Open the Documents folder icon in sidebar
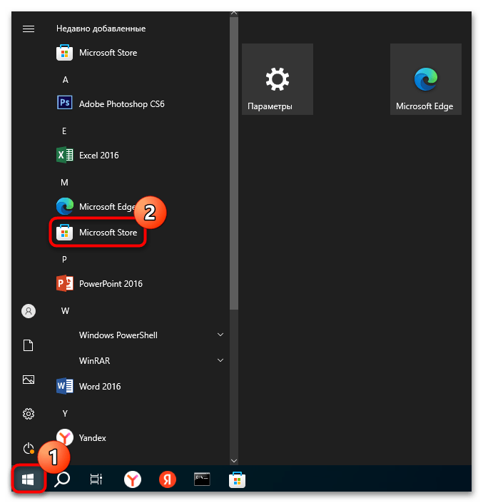Screen dimensions: 483x503 click(29, 345)
